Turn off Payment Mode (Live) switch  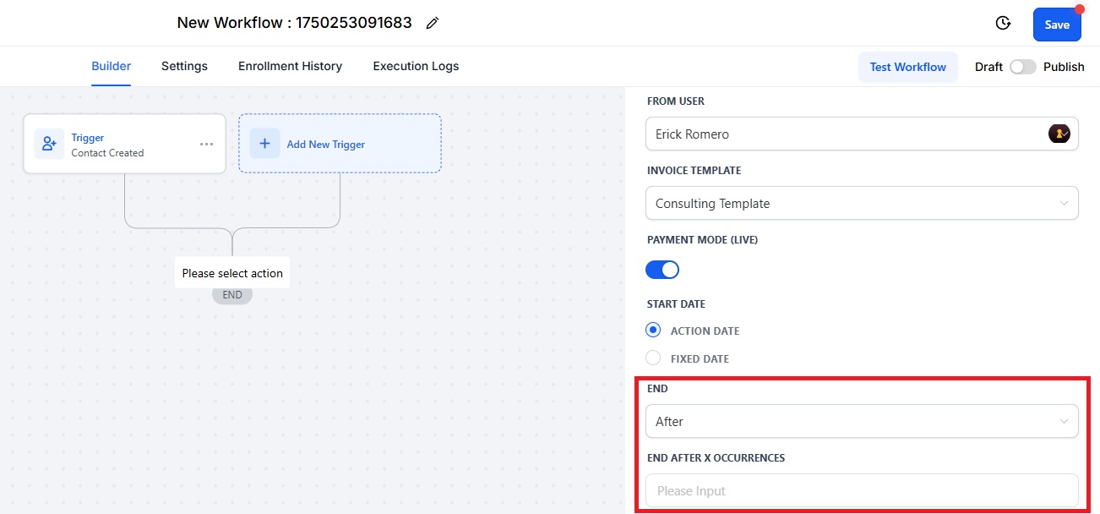(662, 270)
